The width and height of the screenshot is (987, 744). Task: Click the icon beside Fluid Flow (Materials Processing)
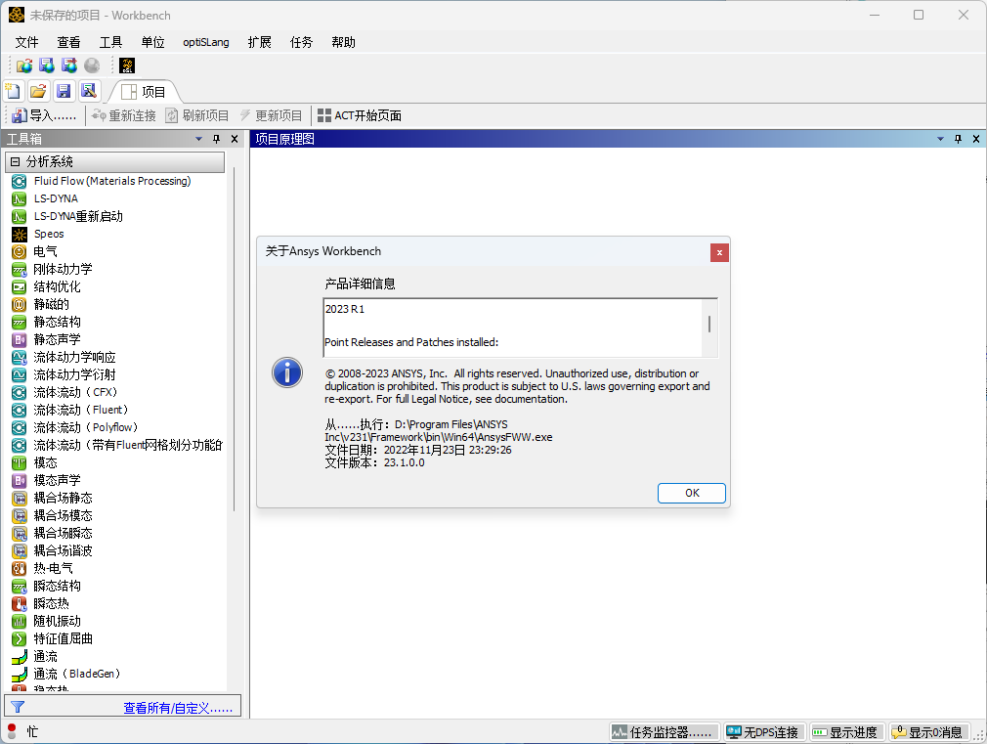pos(19,182)
